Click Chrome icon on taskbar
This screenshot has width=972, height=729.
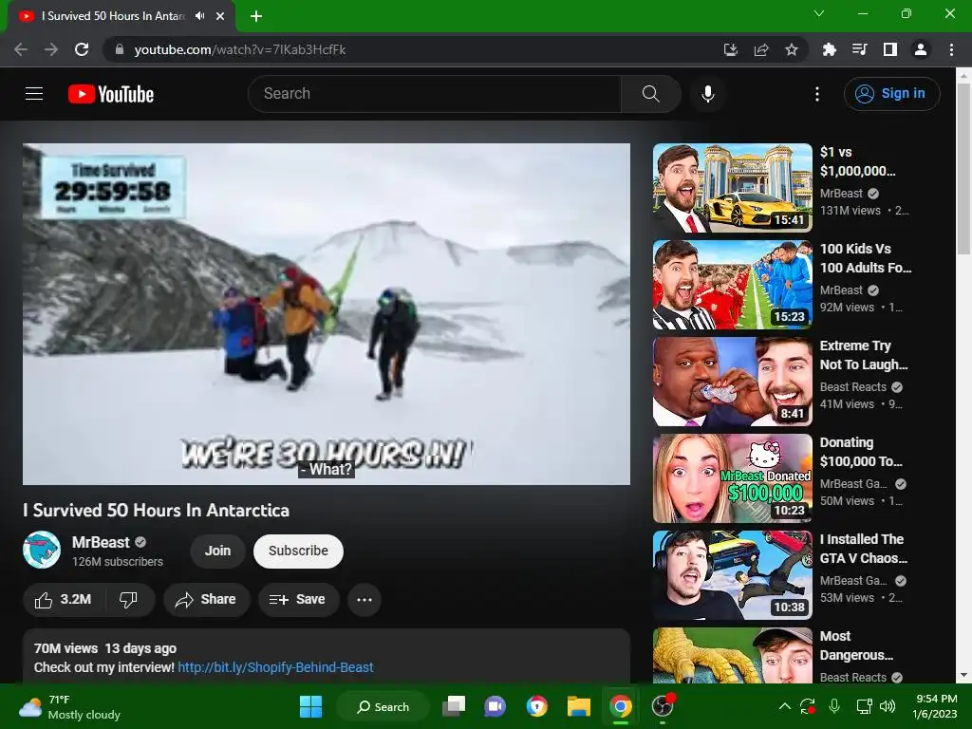click(x=621, y=706)
